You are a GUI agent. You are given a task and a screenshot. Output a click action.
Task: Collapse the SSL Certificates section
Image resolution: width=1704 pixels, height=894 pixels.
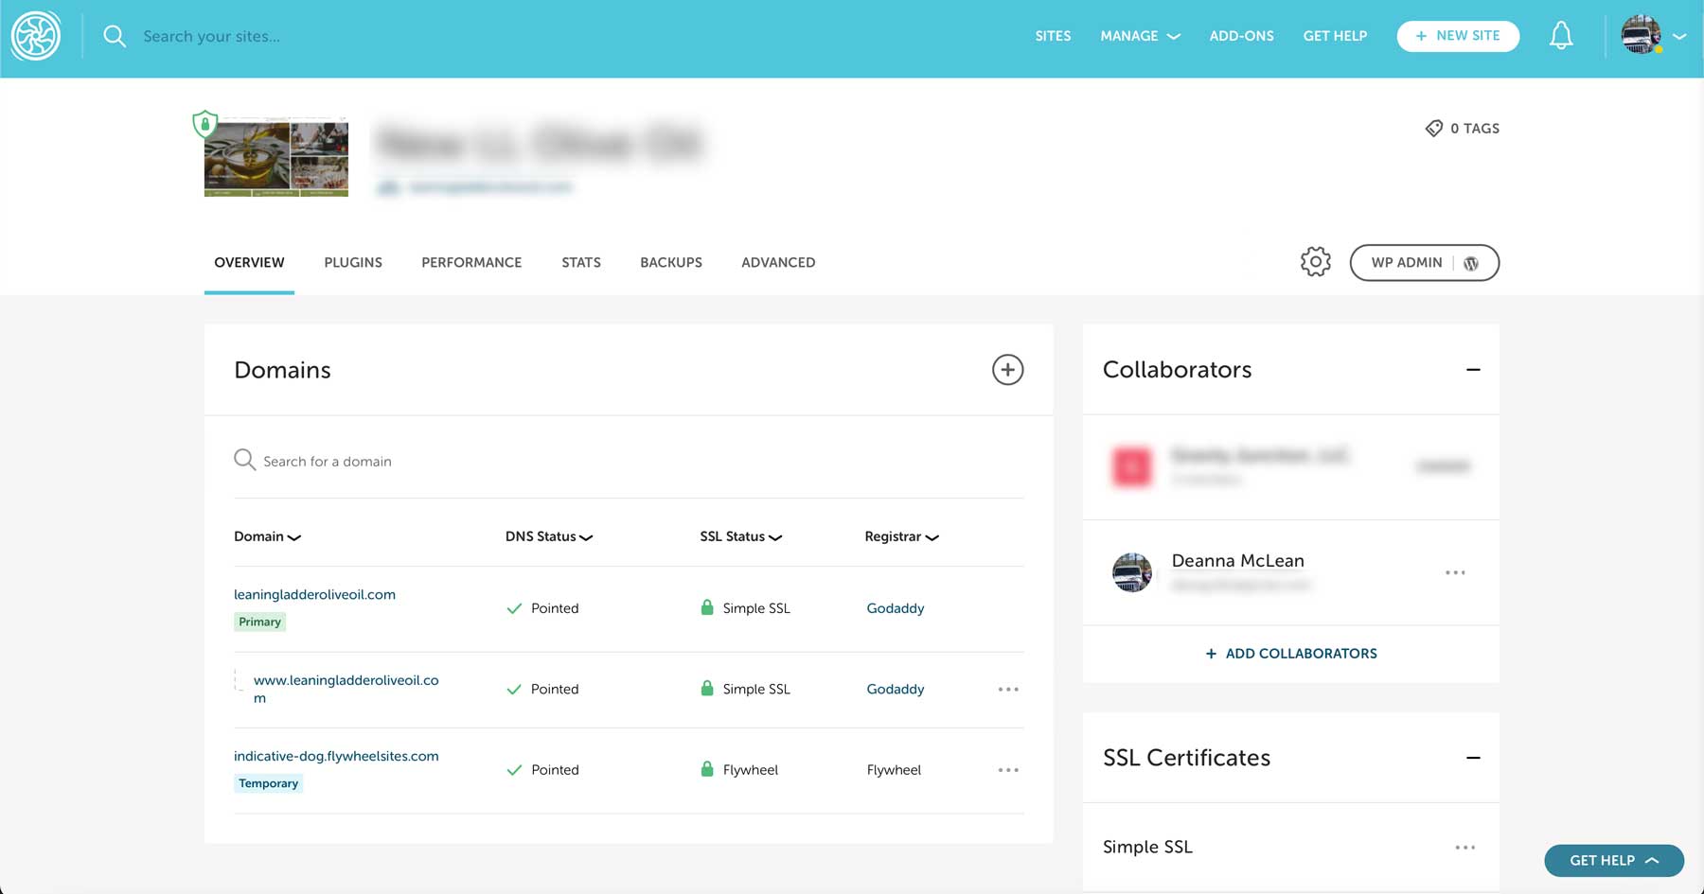coord(1473,758)
